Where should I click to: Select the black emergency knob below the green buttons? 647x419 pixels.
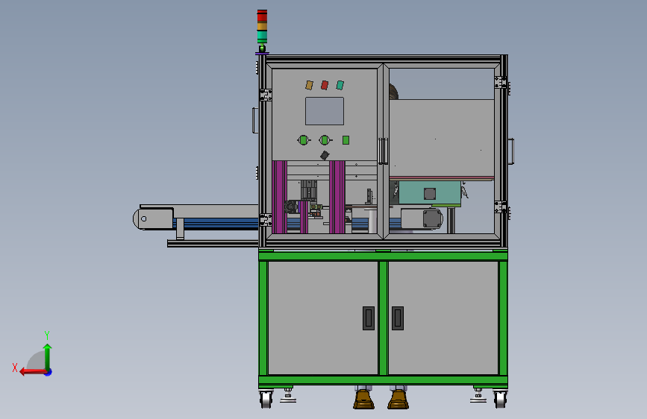(x=325, y=156)
